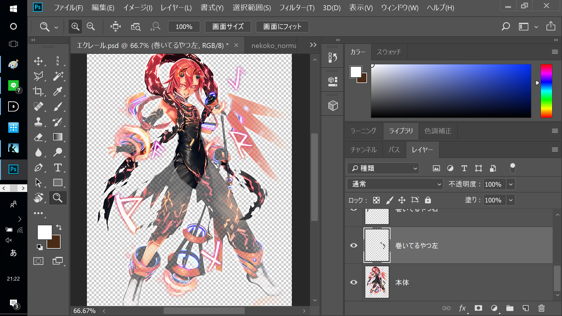
Task: Select the Eraser tool
Action: (38, 137)
